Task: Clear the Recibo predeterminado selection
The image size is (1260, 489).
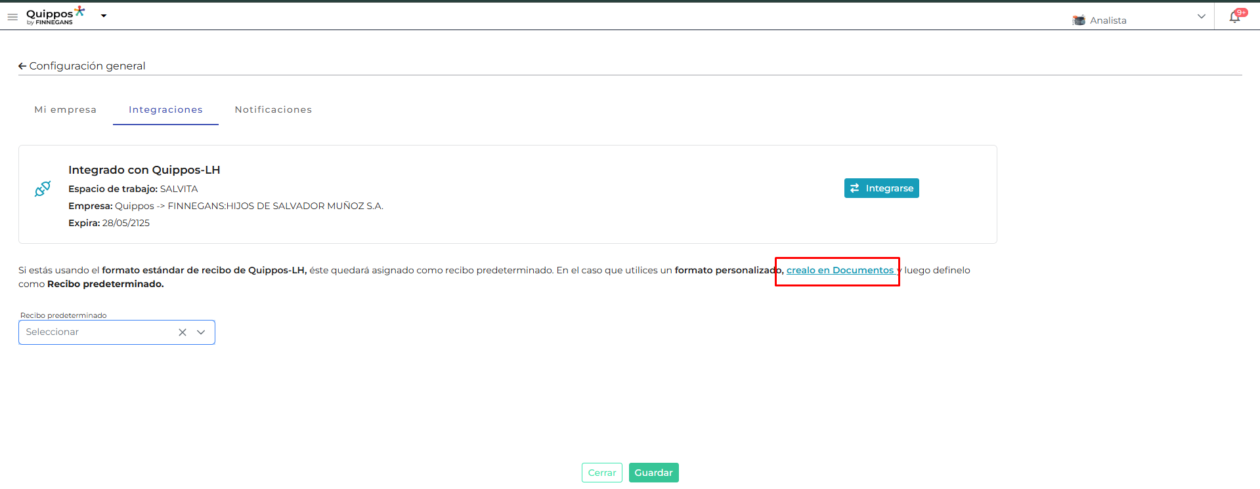Action: pos(183,332)
